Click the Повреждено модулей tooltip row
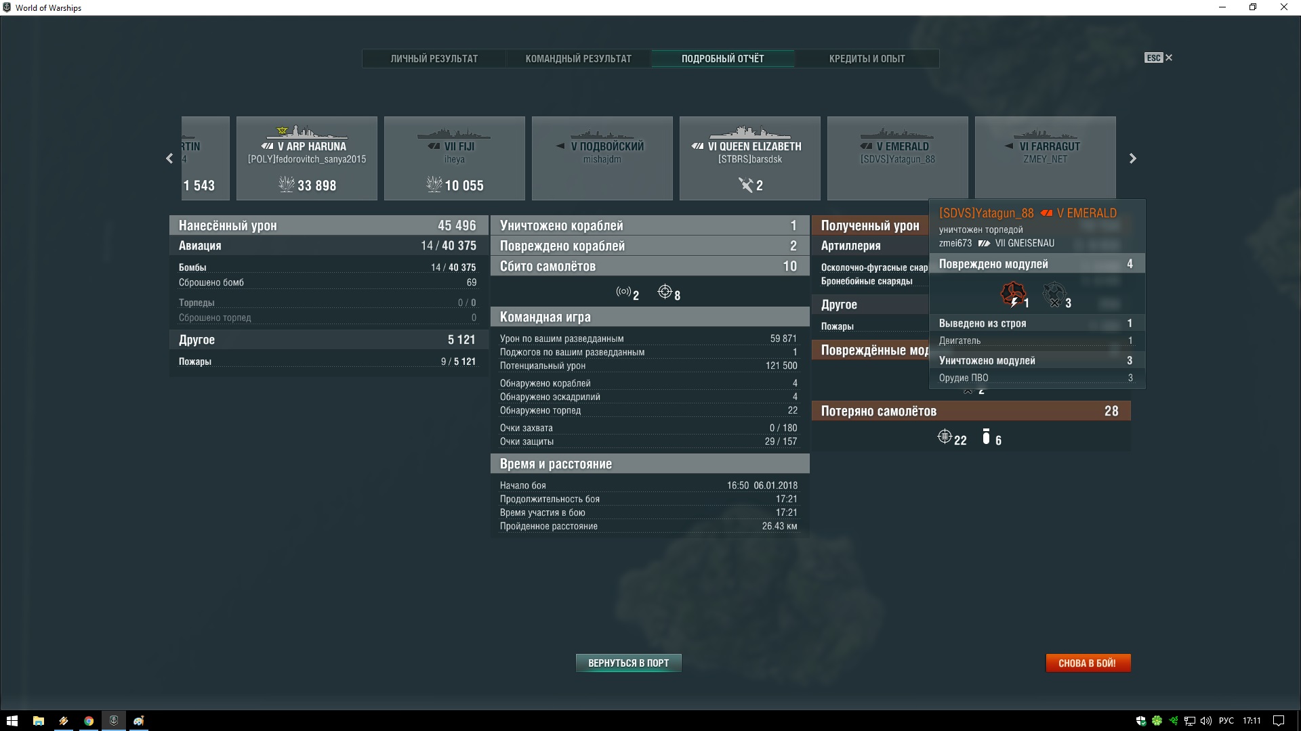This screenshot has height=731, width=1301. coord(1037,264)
